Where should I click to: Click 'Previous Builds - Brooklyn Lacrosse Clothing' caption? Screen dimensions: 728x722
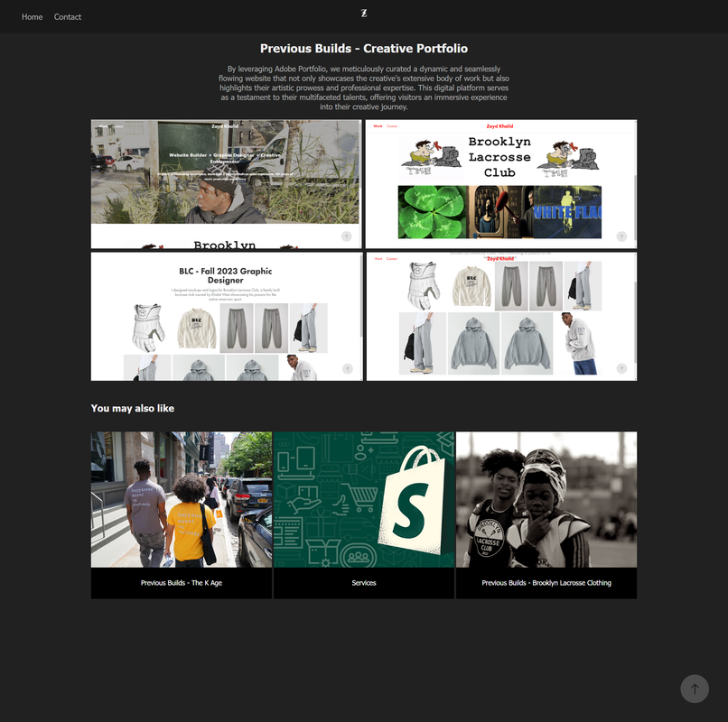coord(546,583)
